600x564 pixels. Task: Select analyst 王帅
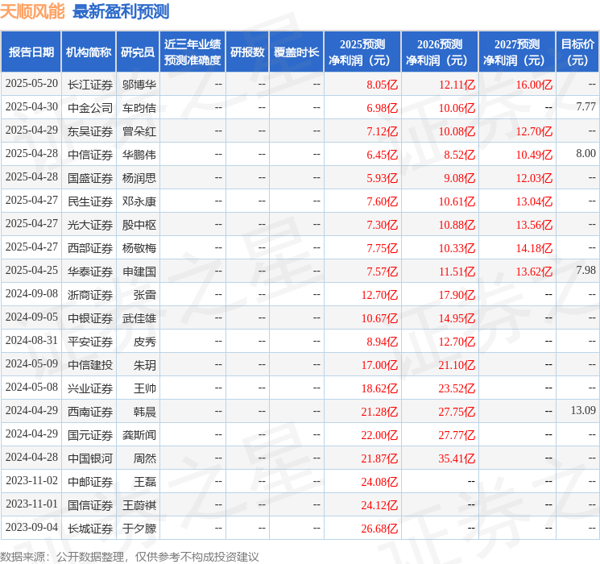(145, 388)
